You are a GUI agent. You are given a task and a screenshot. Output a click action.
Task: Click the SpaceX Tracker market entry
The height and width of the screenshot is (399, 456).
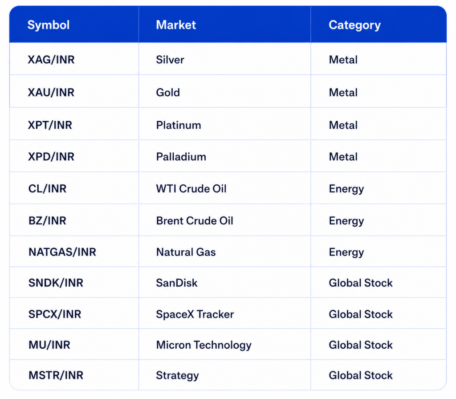tap(195, 314)
